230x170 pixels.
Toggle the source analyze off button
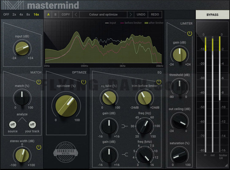click(13, 125)
